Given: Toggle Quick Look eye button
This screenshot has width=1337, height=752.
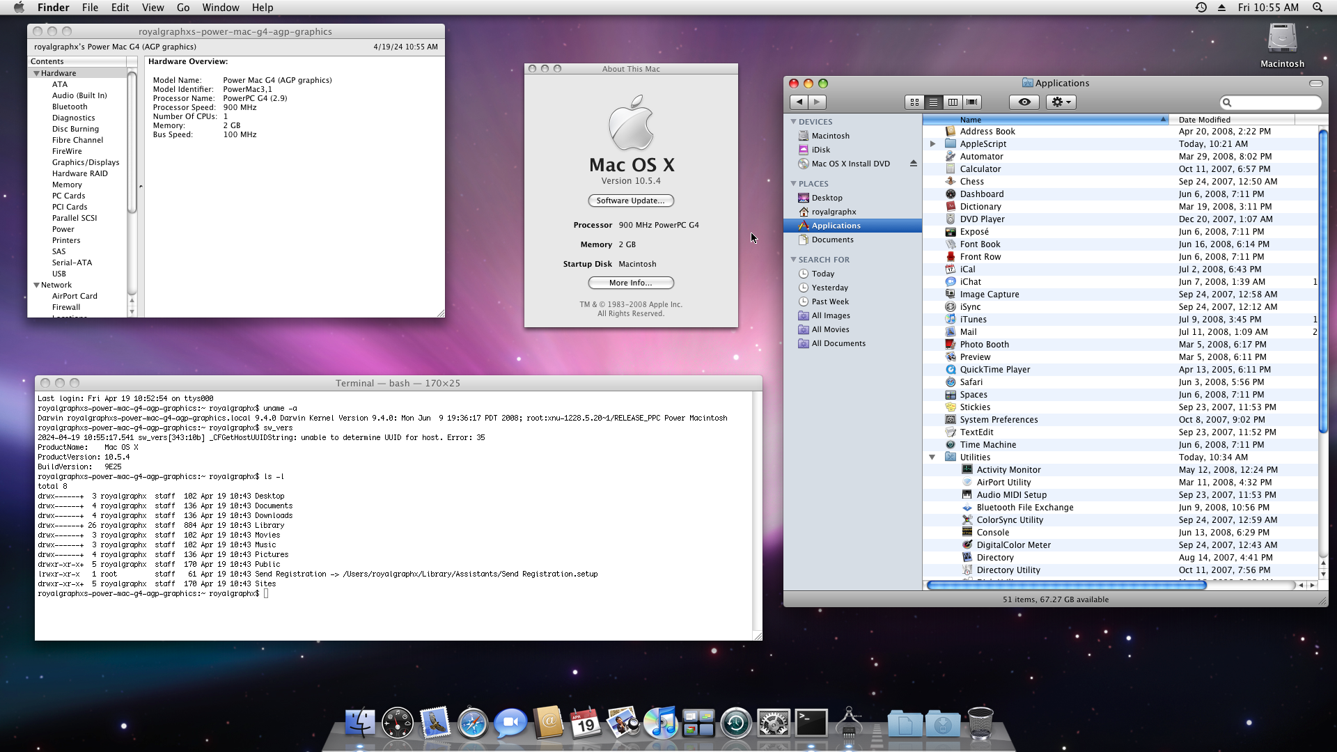Looking at the screenshot, I should (1024, 102).
